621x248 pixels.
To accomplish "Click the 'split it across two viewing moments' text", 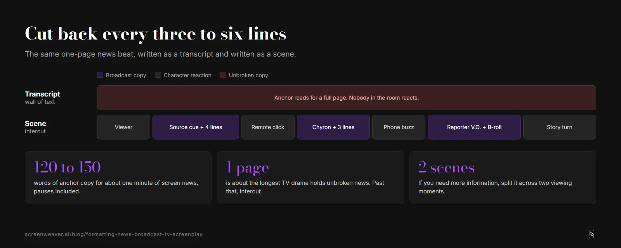I will click(x=495, y=187).
